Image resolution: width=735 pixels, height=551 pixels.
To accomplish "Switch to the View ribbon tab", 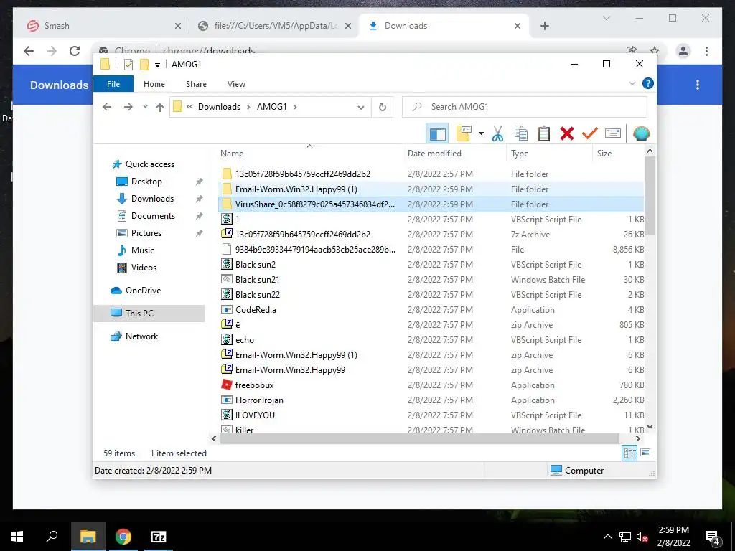I will tap(236, 84).
